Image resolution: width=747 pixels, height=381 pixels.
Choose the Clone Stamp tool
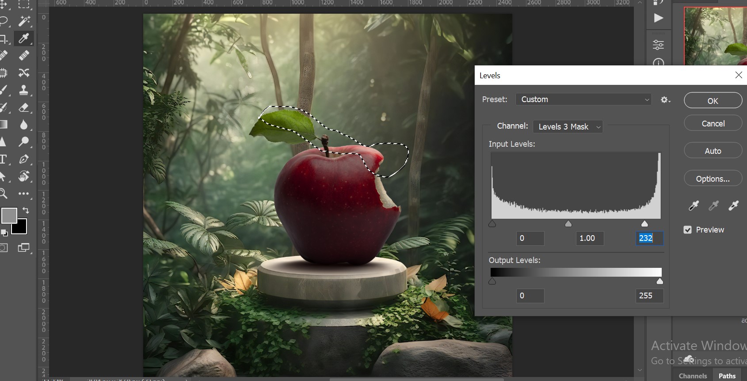pyautogui.click(x=24, y=90)
